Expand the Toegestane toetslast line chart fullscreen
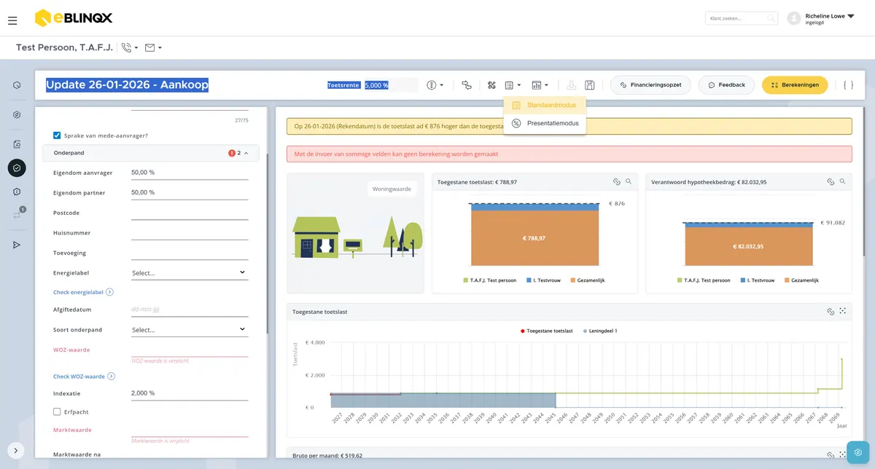This screenshot has height=469, width=875. (x=843, y=312)
